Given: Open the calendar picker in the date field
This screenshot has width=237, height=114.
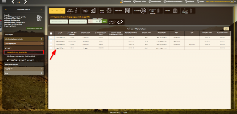Looking at the screenshot, I should click(100, 22).
